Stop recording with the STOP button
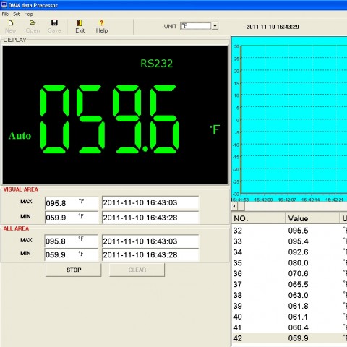This screenshot has width=347, height=347. (74, 270)
